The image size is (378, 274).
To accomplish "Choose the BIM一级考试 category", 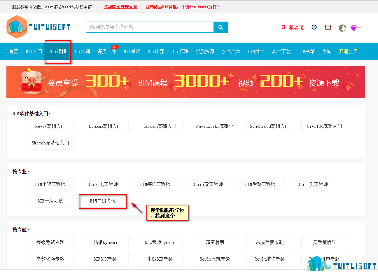I will point(50,201).
